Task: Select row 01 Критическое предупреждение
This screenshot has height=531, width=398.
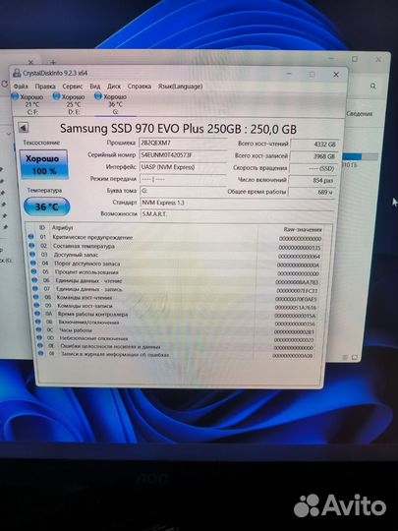Action: point(175,238)
